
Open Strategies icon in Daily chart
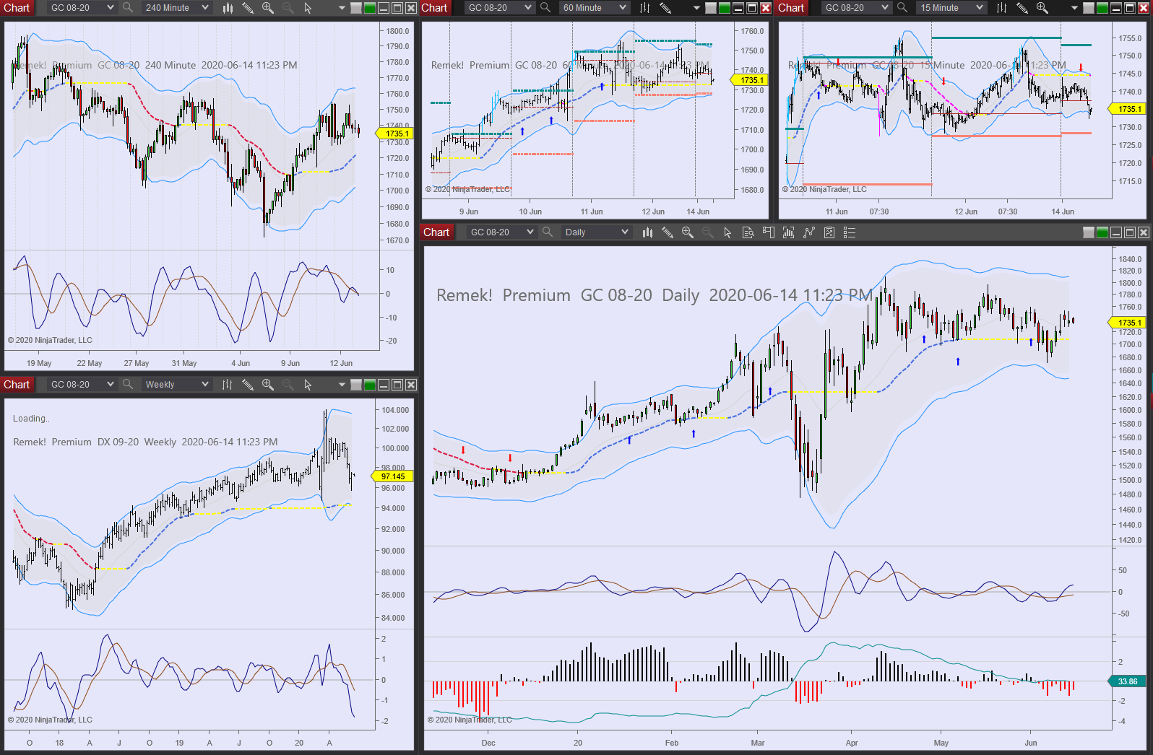(809, 232)
